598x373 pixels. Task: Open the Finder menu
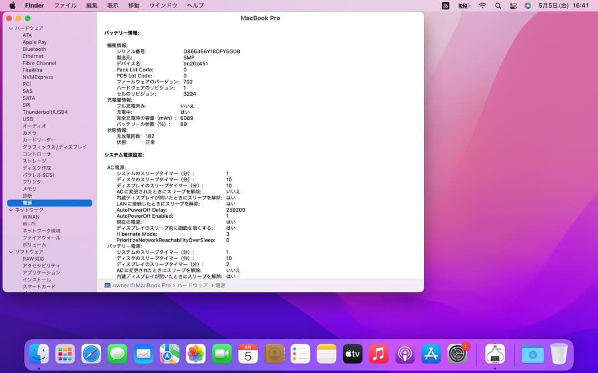click(34, 6)
